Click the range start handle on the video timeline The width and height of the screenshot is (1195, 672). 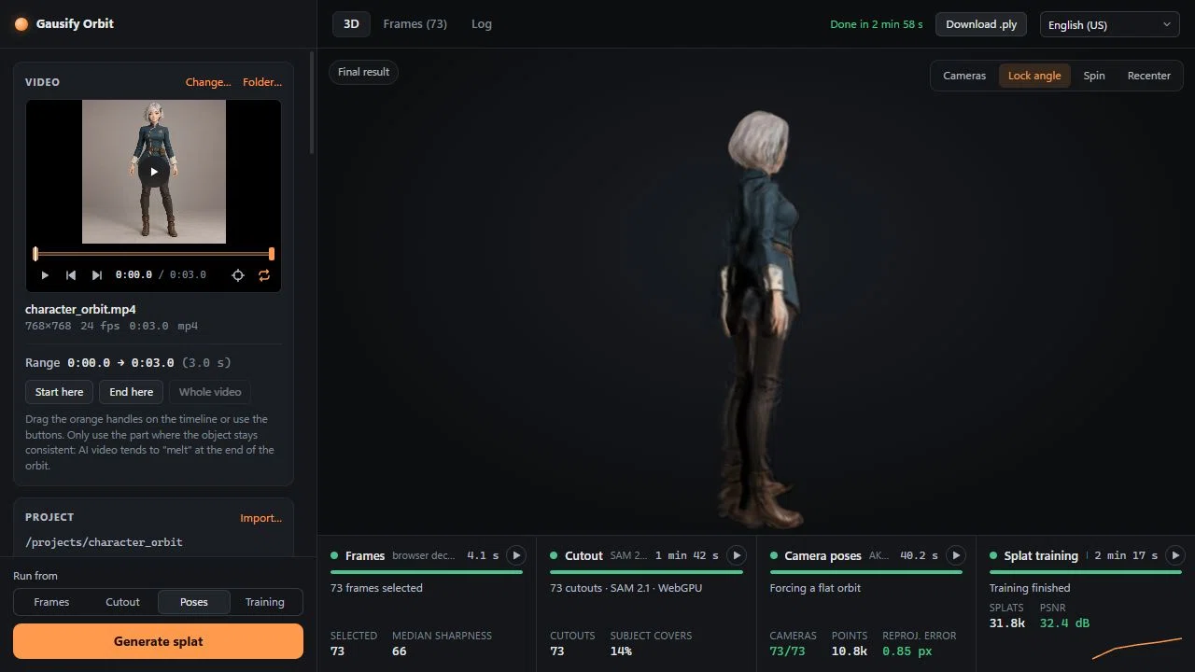click(x=35, y=254)
